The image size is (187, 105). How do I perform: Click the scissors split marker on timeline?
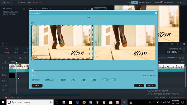tap(18, 79)
